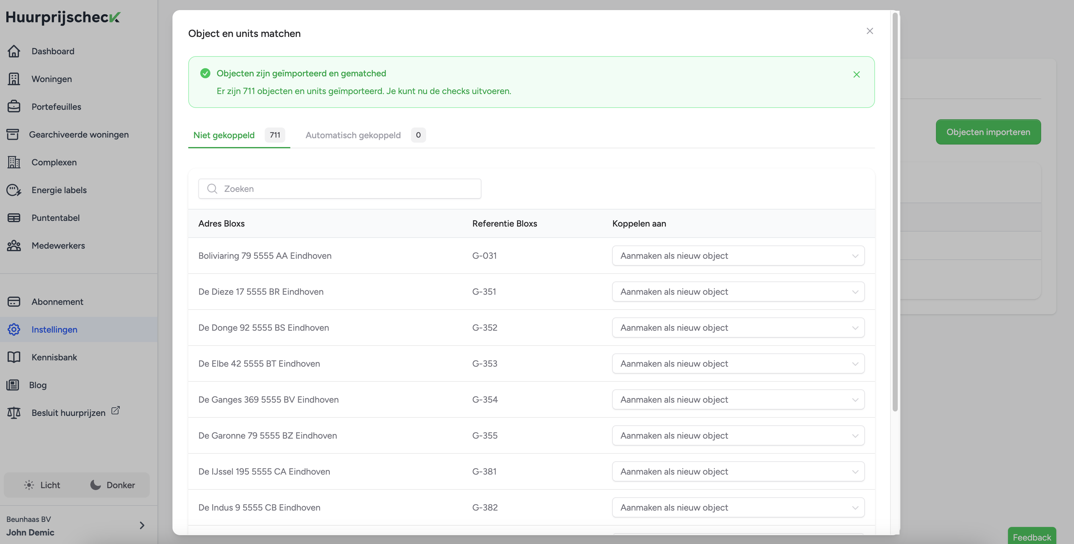Switch theme to Licht
1074x544 pixels.
(x=42, y=485)
